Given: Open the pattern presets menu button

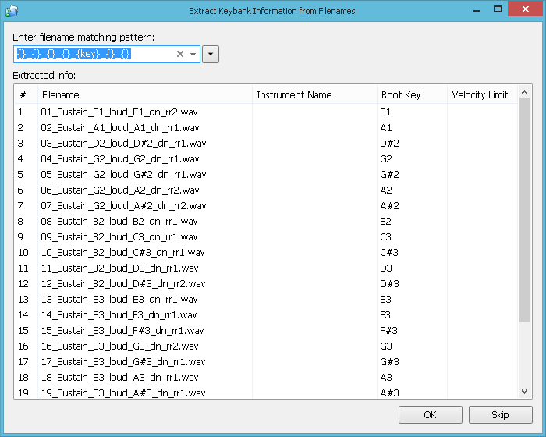Looking at the screenshot, I should 211,54.
